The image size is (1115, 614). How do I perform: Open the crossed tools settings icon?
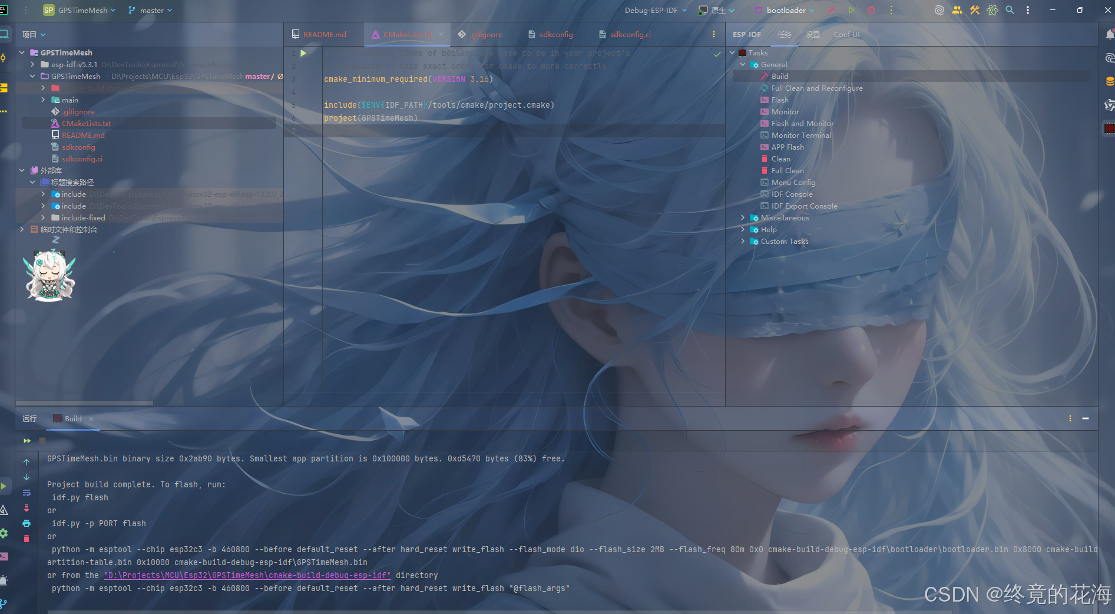click(x=975, y=10)
